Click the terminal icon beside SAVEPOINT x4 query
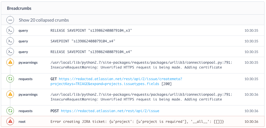 click(x=10, y=41)
